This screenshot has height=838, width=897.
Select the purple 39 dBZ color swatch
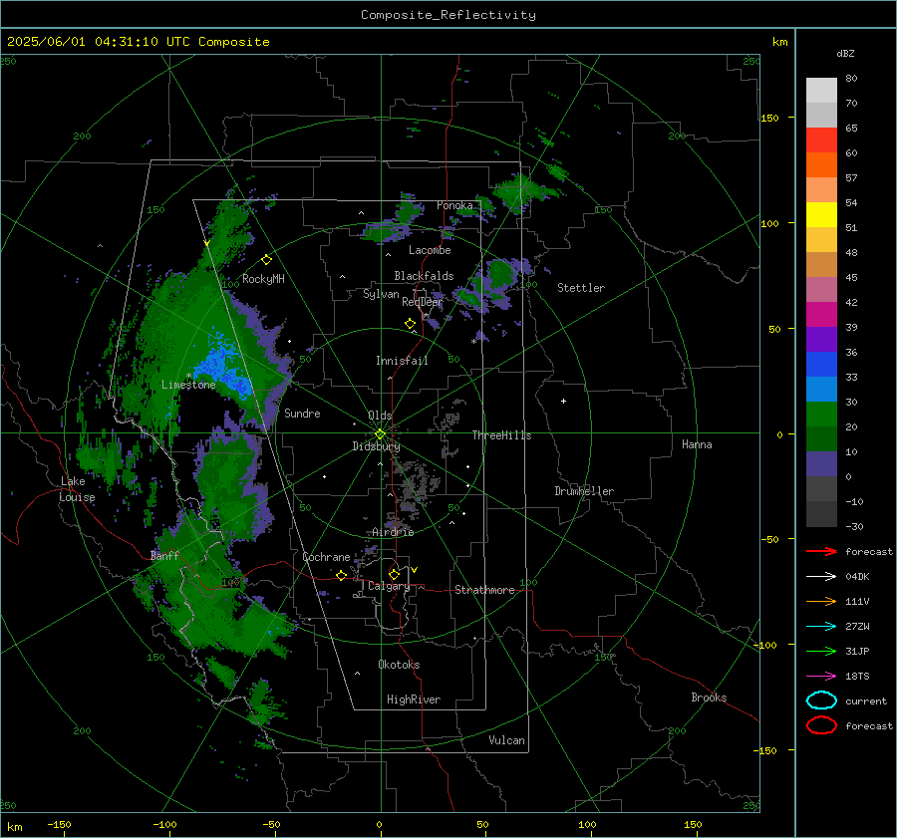(x=821, y=339)
